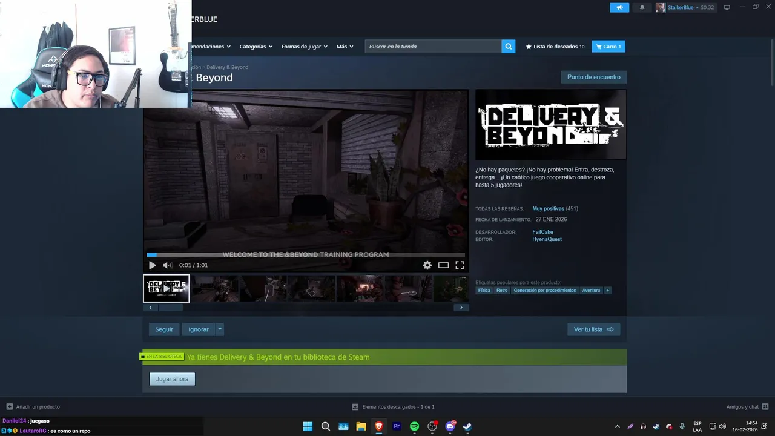Click the microphone tray icon
Viewport: 775px width, 436px height.
(x=682, y=426)
